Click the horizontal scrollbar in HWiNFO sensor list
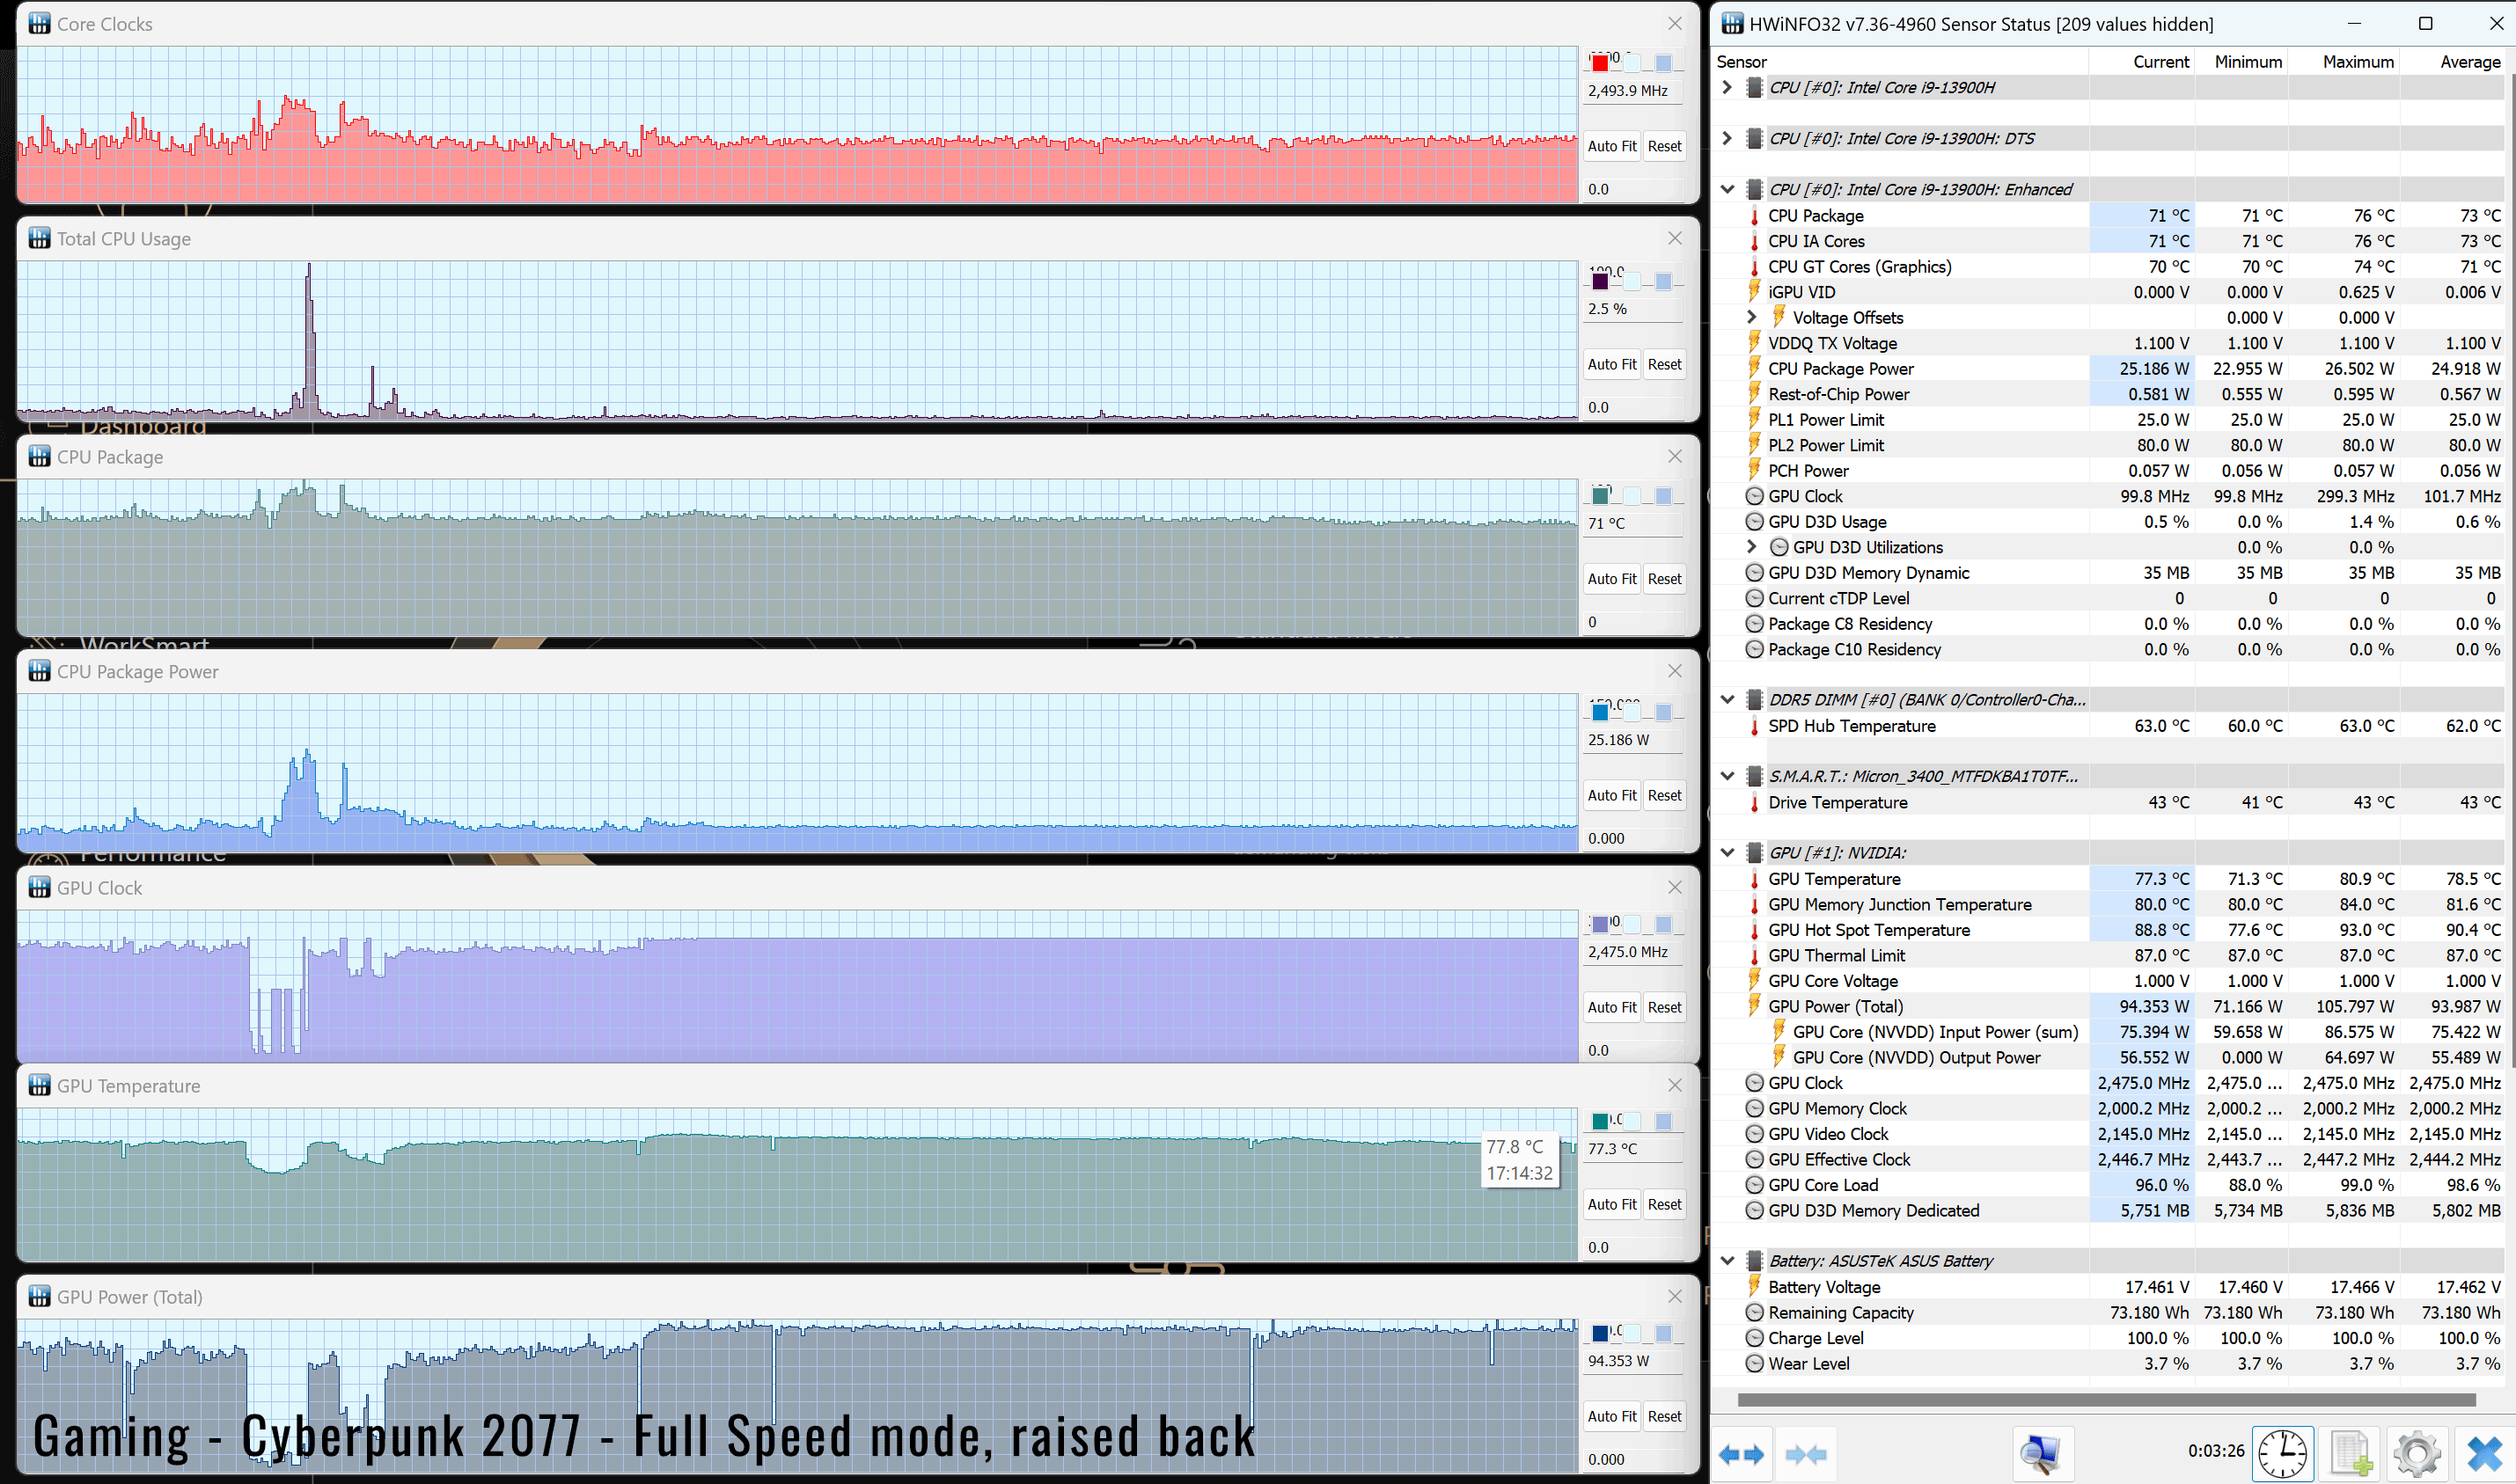Image resolution: width=2516 pixels, height=1484 pixels. (x=2106, y=1399)
